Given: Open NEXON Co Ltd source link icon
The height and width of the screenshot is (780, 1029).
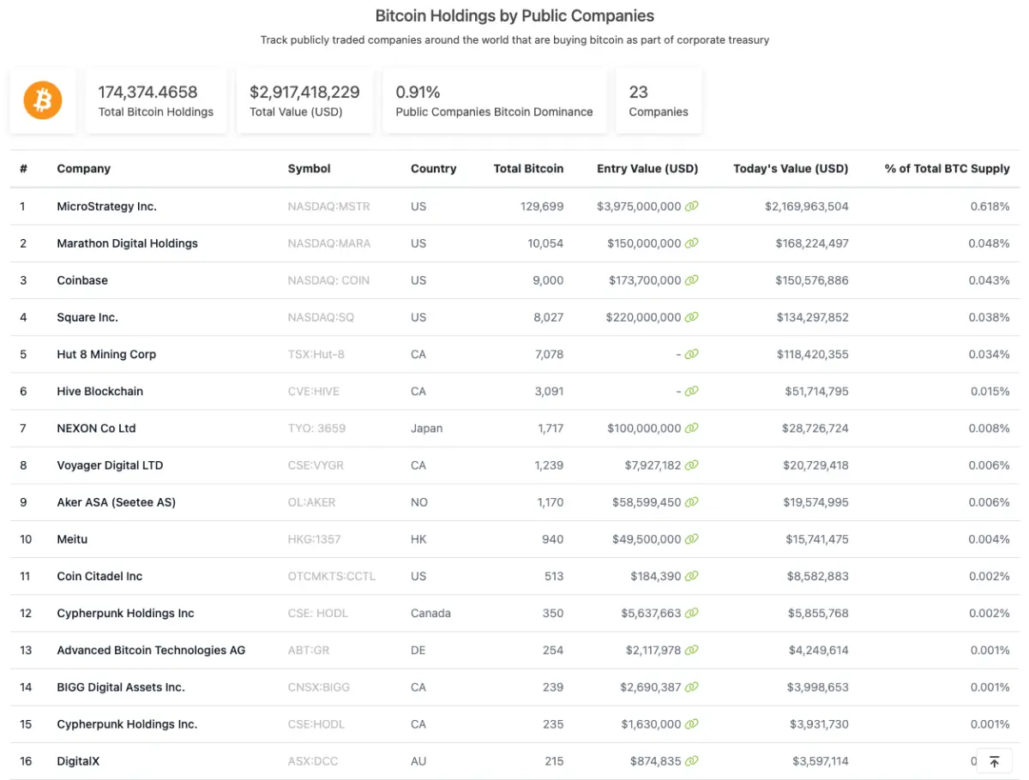Looking at the screenshot, I should [693, 428].
